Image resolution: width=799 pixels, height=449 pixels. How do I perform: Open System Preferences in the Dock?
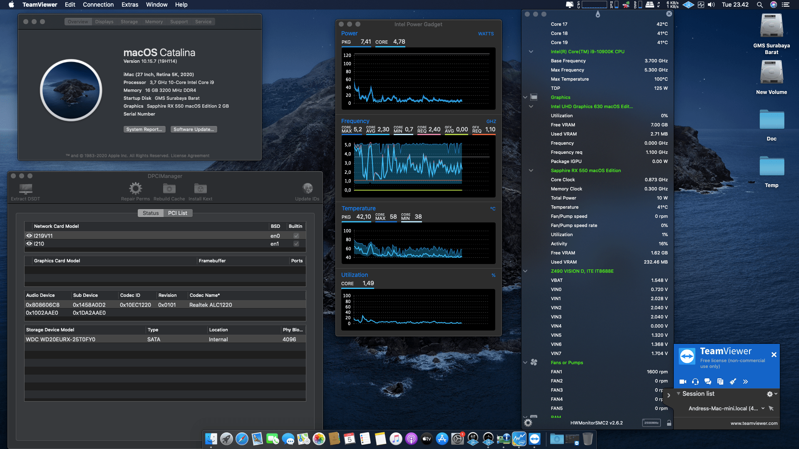coord(457,439)
